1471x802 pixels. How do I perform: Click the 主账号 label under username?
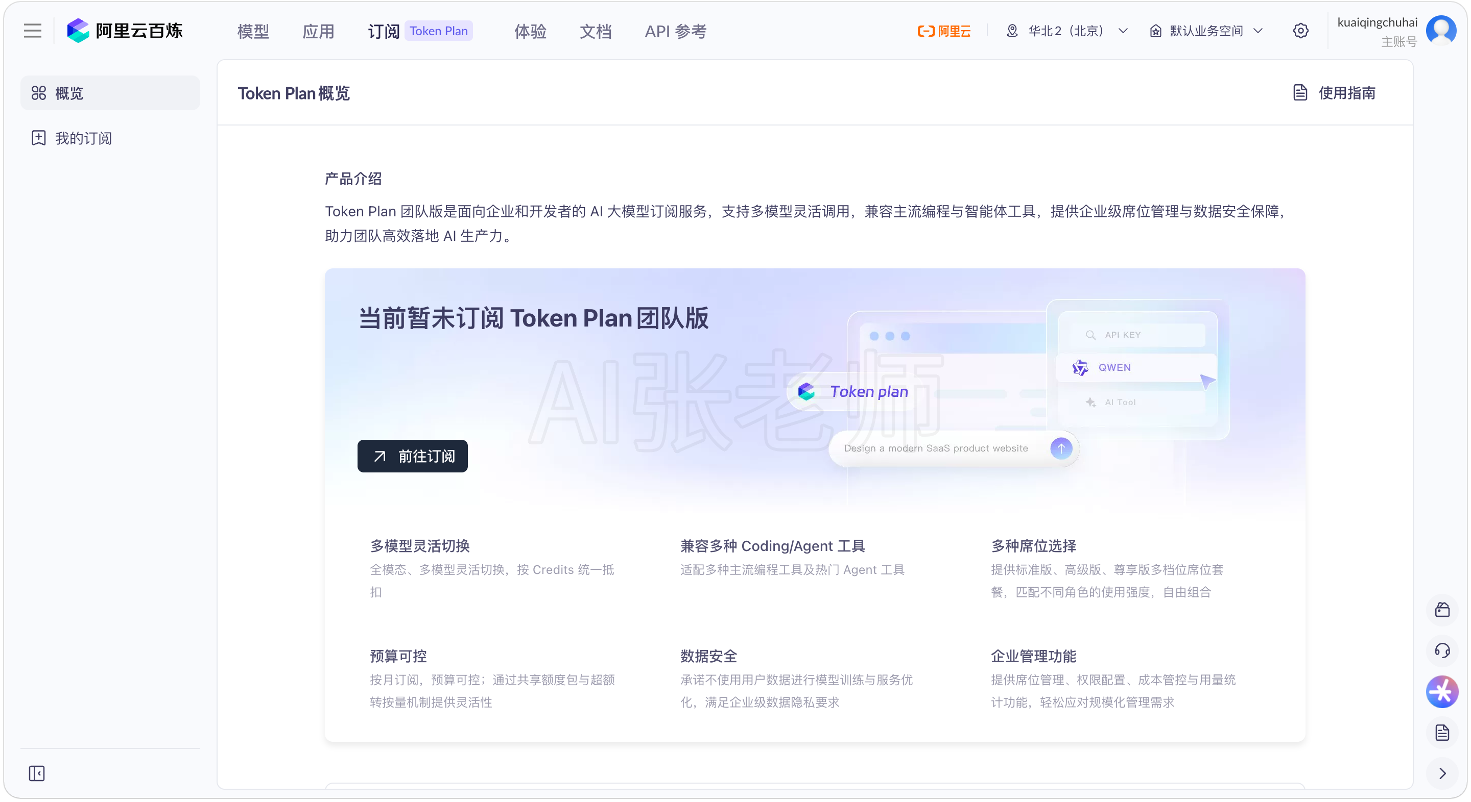1399,42
